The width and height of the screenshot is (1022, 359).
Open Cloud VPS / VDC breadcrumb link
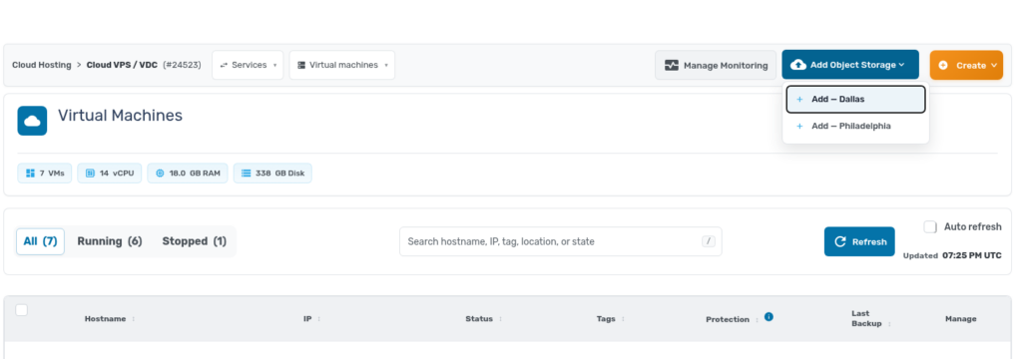[122, 65]
